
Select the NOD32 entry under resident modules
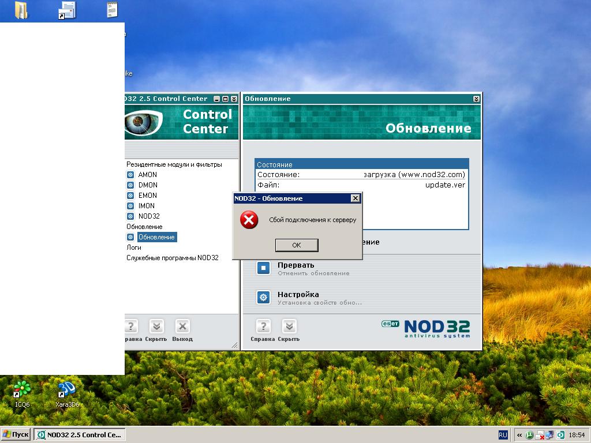point(149,216)
